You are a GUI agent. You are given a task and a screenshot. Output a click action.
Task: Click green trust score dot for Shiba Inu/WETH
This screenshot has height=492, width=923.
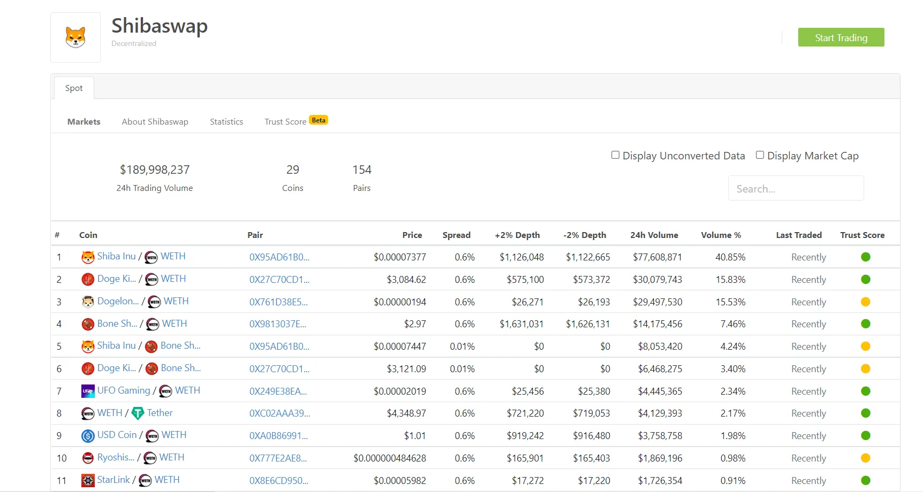pos(866,257)
